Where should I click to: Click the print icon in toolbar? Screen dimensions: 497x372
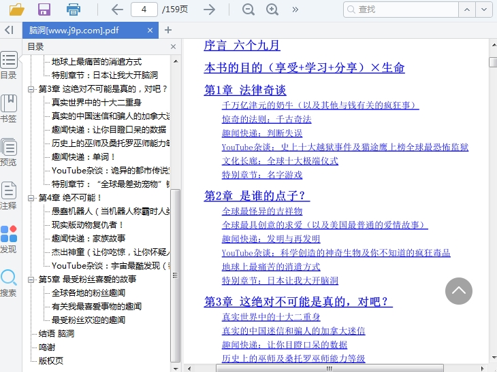[x=73, y=10]
